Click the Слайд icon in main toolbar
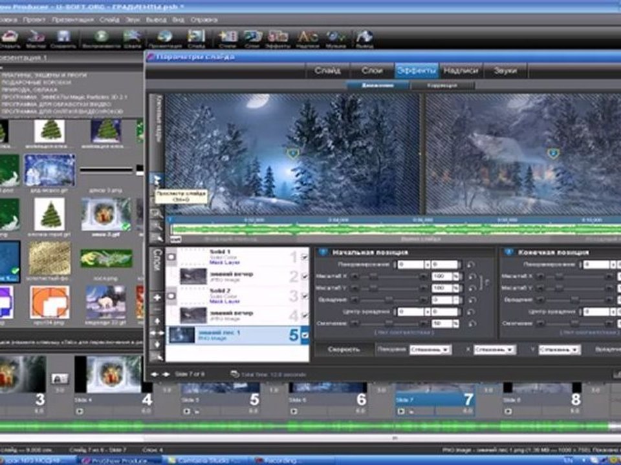621x465 pixels. pos(197,39)
